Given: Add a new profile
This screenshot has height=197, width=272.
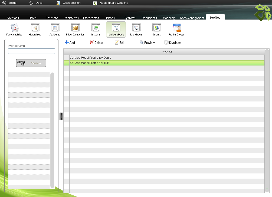Looking at the screenshot, I should 70,42.
